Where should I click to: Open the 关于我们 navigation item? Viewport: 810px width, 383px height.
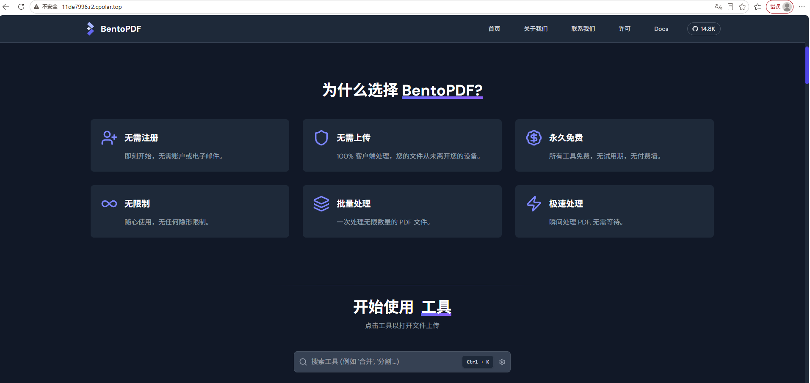tap(536, 29)
